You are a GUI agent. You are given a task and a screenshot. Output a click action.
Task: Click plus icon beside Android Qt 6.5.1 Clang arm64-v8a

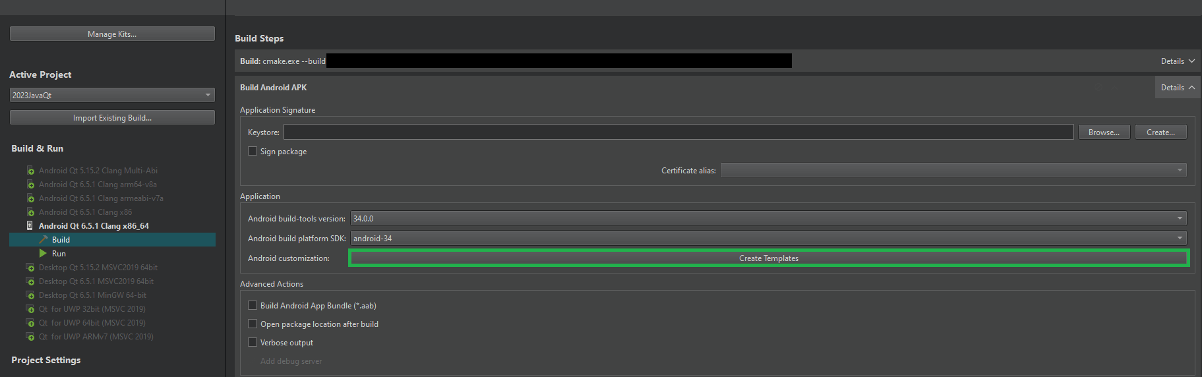pyautogui.click(x=30, y=185)
